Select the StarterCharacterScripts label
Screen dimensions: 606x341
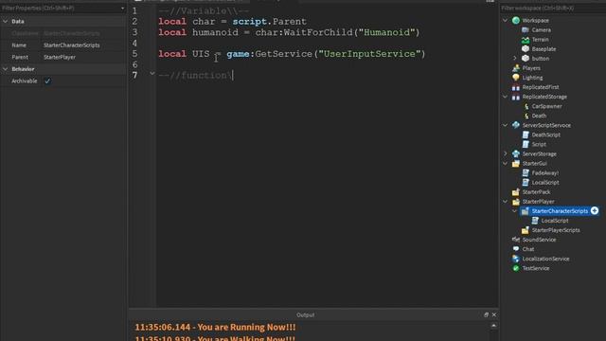coord(560,211)
